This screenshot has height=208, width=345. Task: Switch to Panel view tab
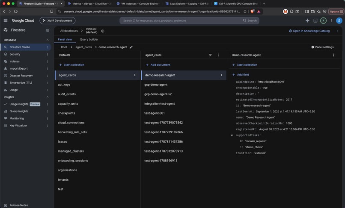(65, 40)
